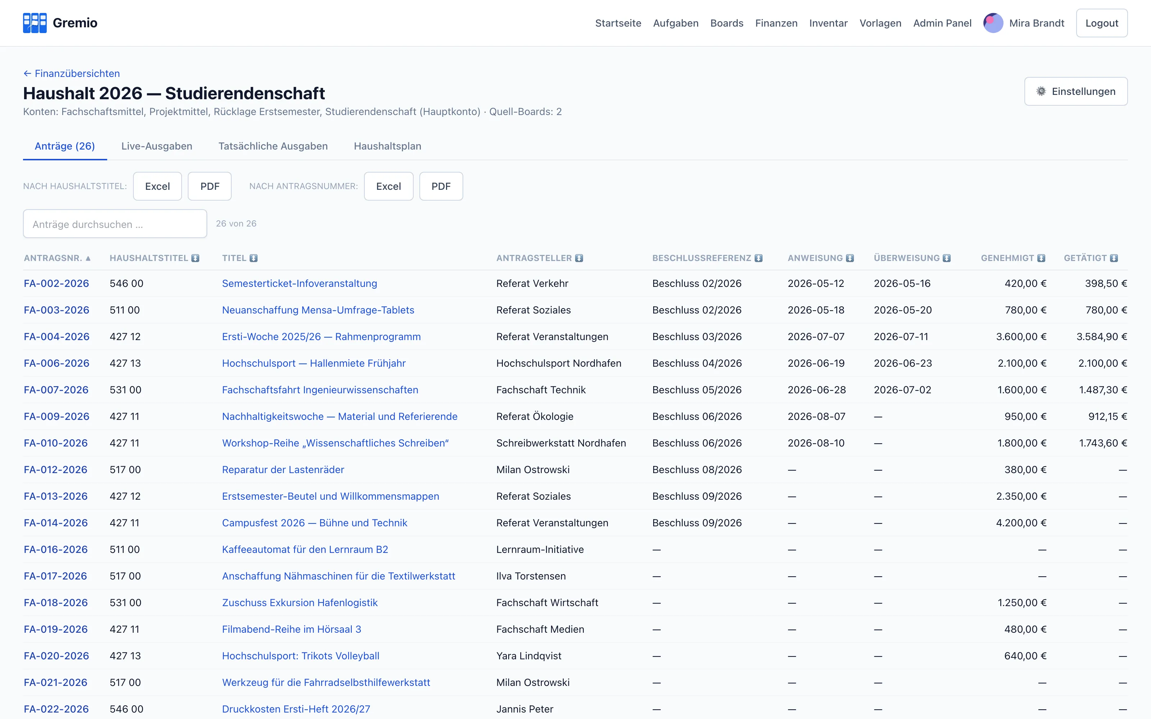This screenshot has height=719, width=1151.
Task: Click the 2026-08-10 Anweisung date
Action: [816, 443]
